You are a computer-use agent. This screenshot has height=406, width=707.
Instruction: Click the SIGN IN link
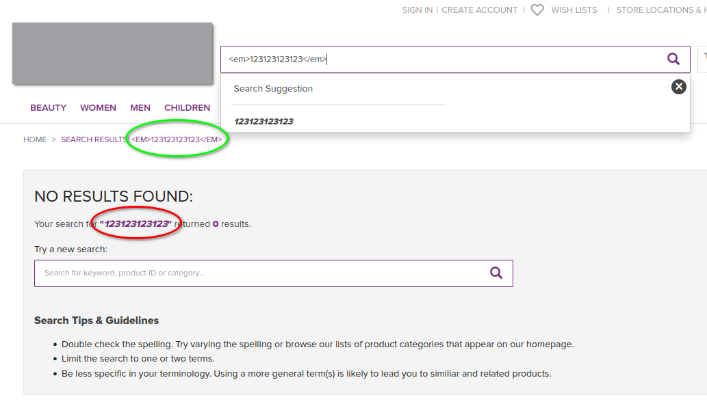(417, 10)
